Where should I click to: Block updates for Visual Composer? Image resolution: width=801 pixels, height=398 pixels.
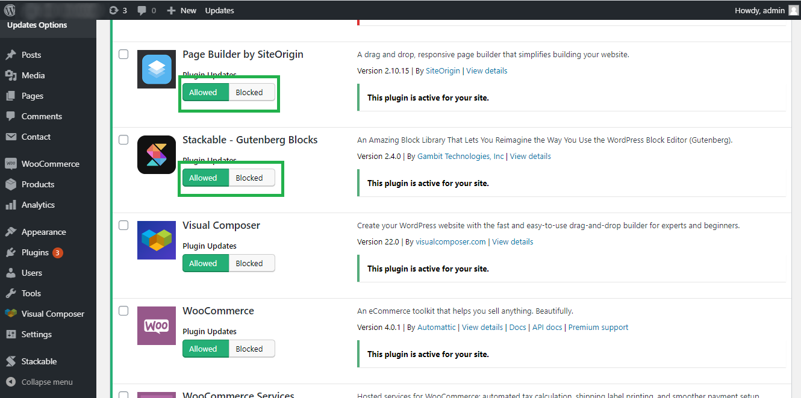(x=249, y=263)
